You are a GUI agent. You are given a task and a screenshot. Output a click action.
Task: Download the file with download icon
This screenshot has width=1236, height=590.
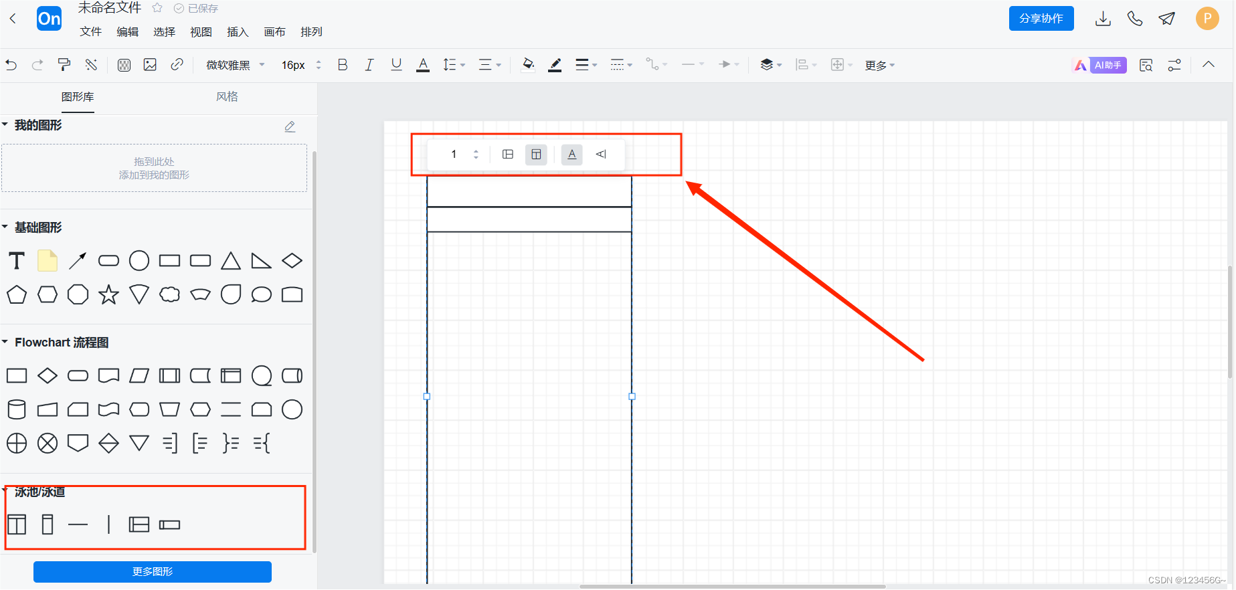pyautogui.click(x=1103, y=19)
